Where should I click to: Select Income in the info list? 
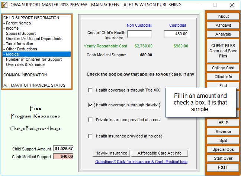click(36, 28)
